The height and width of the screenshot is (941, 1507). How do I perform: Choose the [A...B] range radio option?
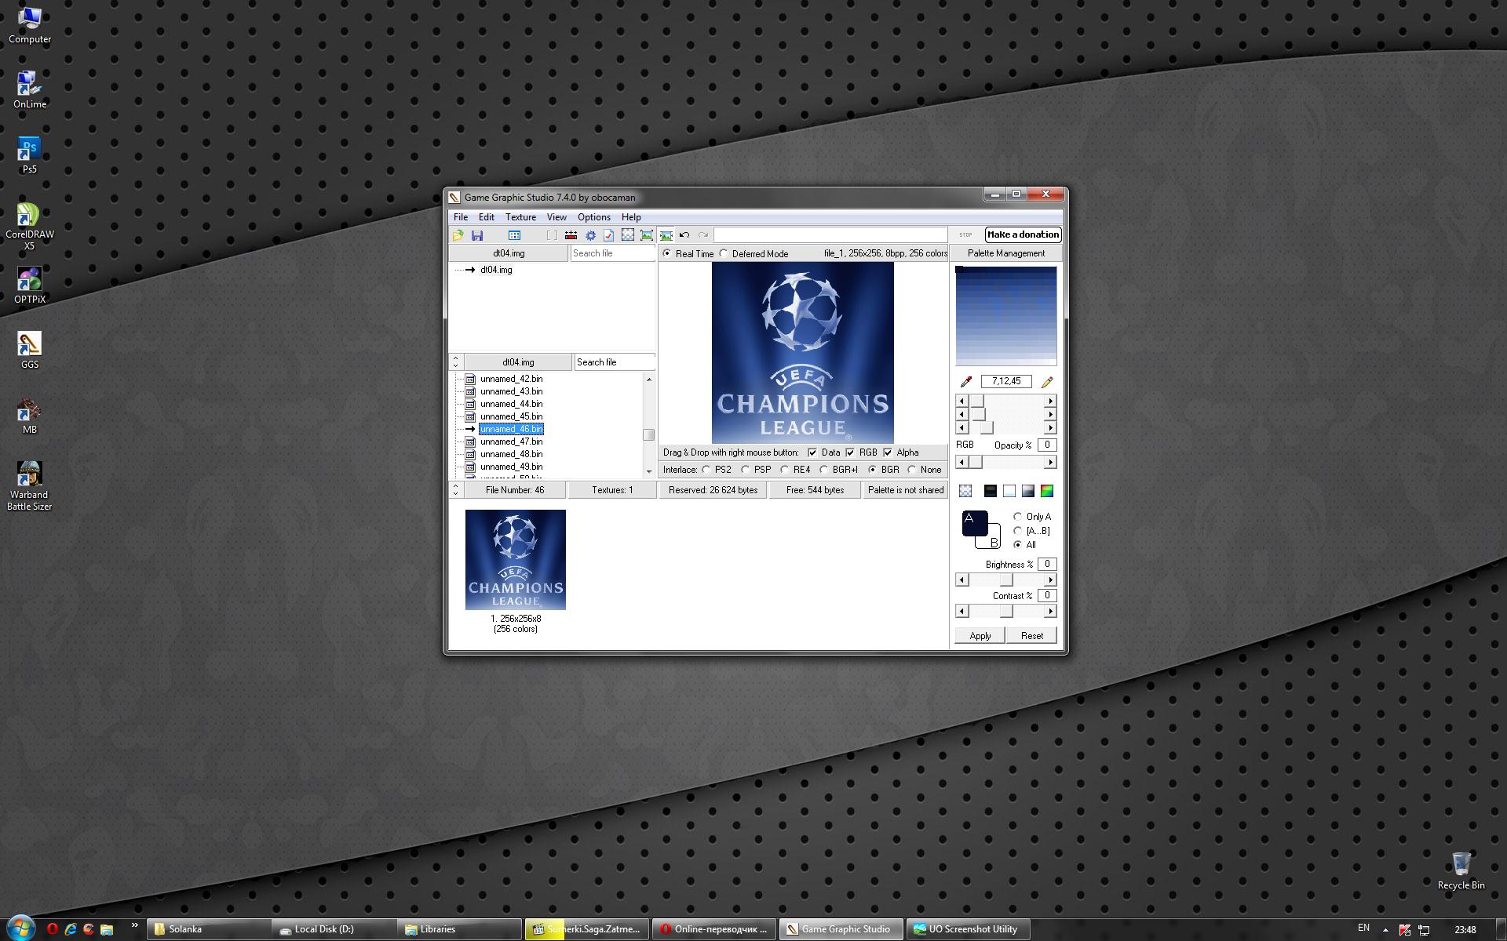point(1018,531)
